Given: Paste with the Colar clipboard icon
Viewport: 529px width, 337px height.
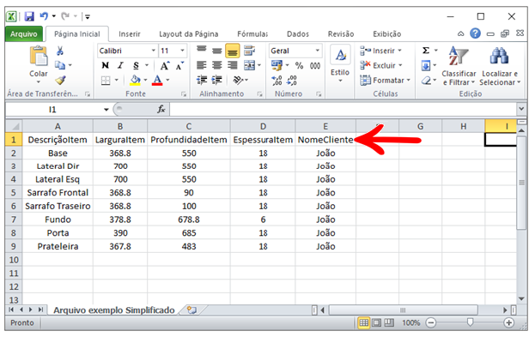Looking at the screenshot, I should pos(39,56).
